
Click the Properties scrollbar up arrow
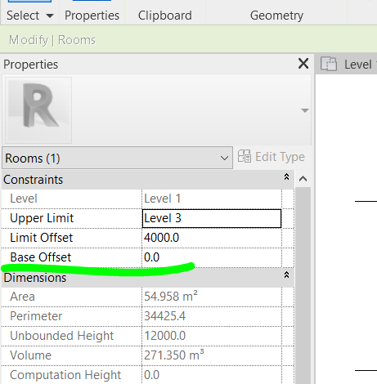pyautogui.click(x=303, y=179)
